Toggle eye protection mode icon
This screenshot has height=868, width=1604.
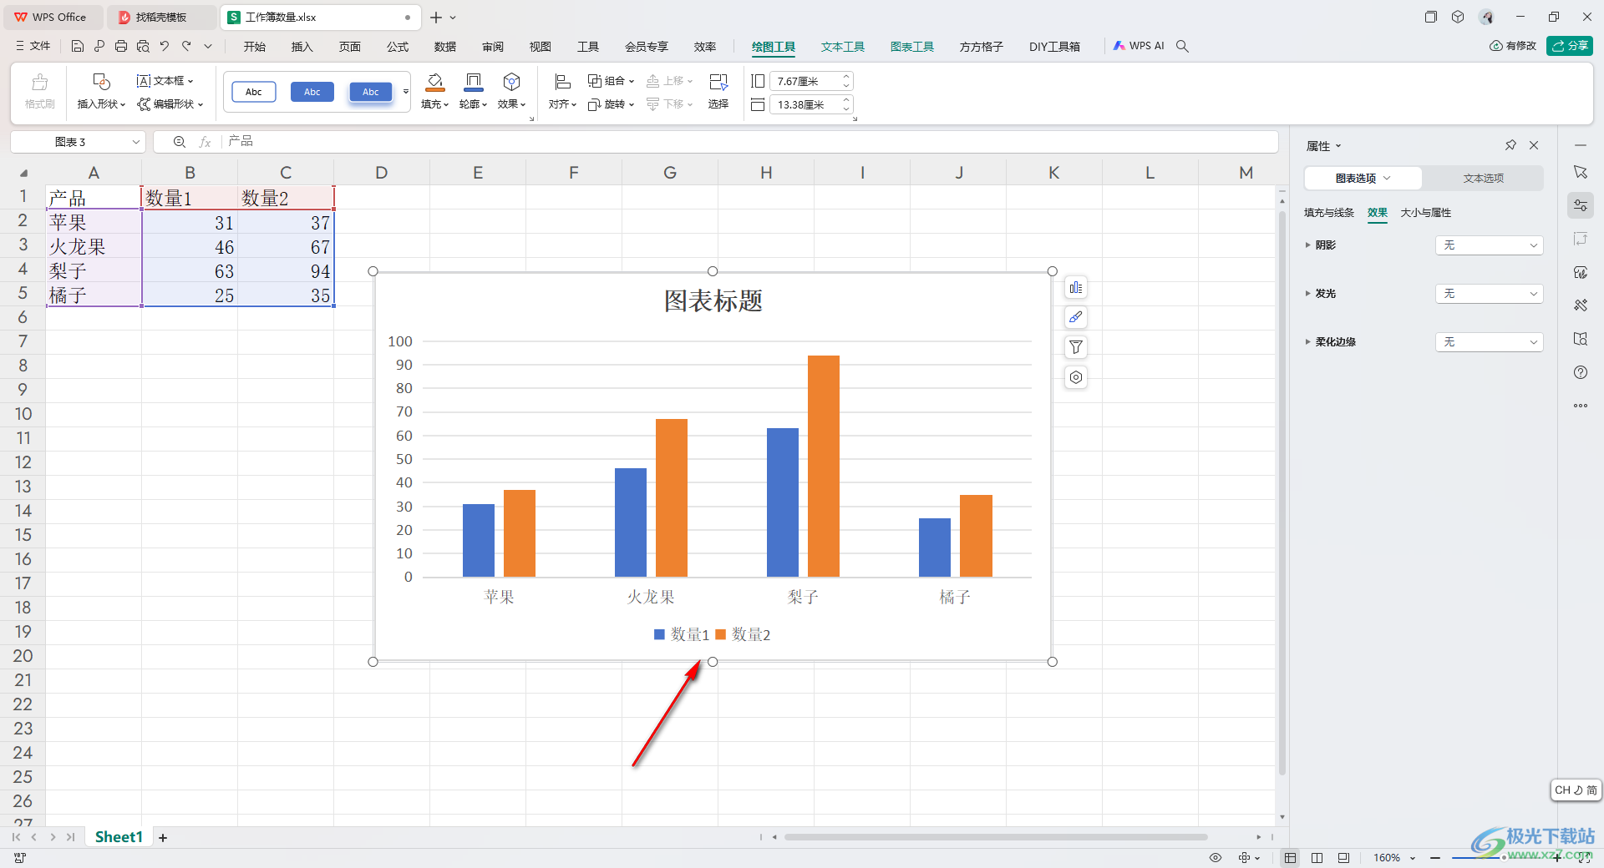tap(1216, 858)
